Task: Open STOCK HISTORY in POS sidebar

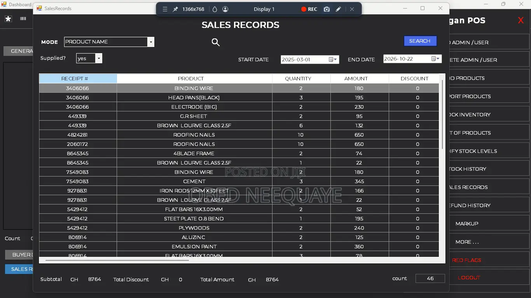Action: pyautogui.click(x=489, y=169)
